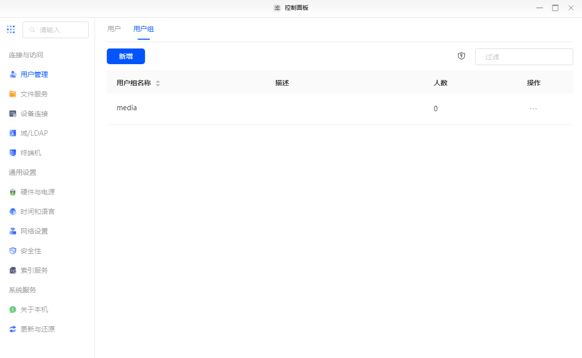Image resolution: width=582 pixels, height=358 pixels.
Task: Click the 索引服务 icon
Action: point(13,270)
